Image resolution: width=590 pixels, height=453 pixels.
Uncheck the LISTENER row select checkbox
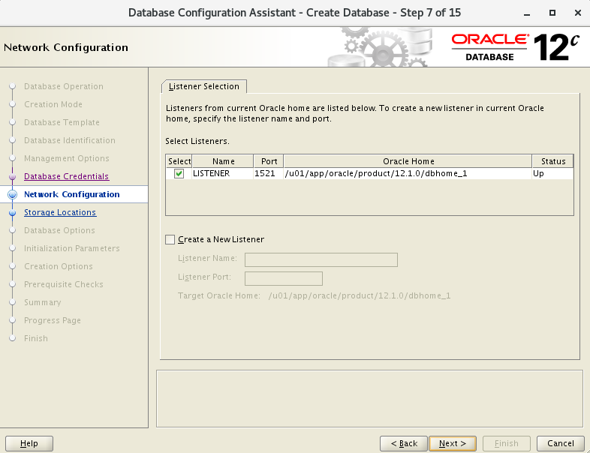(179, 173)
